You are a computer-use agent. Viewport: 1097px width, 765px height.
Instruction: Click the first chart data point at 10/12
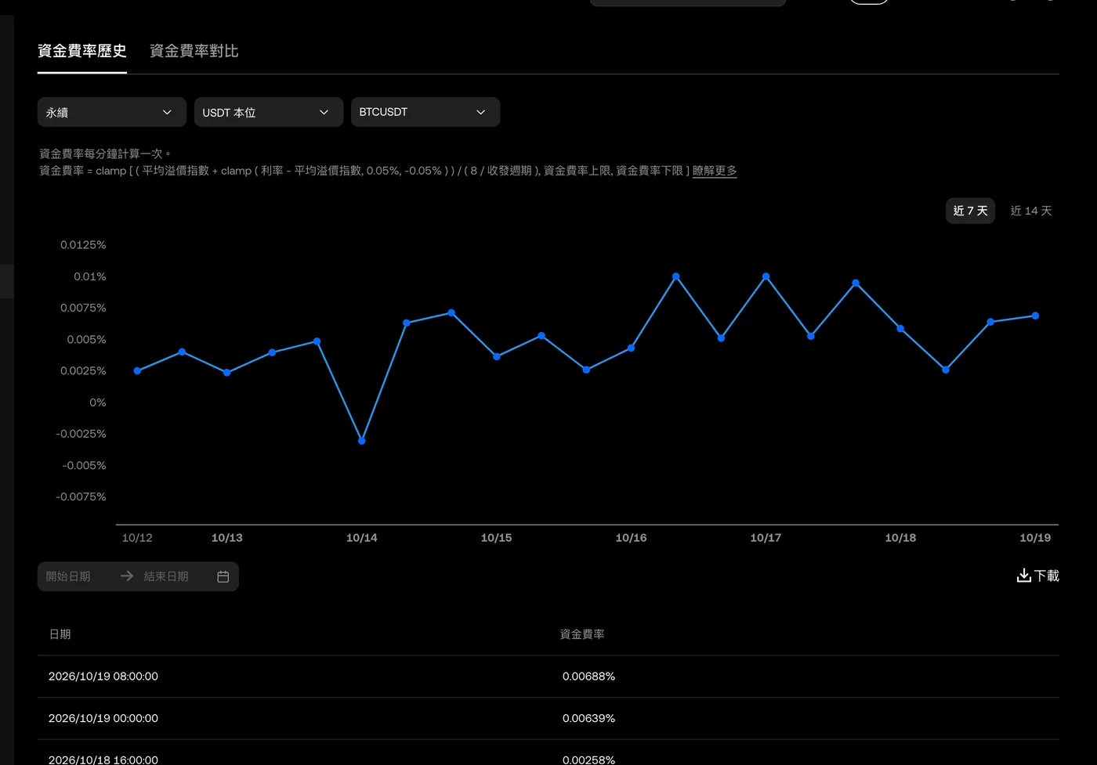[137, 370]
